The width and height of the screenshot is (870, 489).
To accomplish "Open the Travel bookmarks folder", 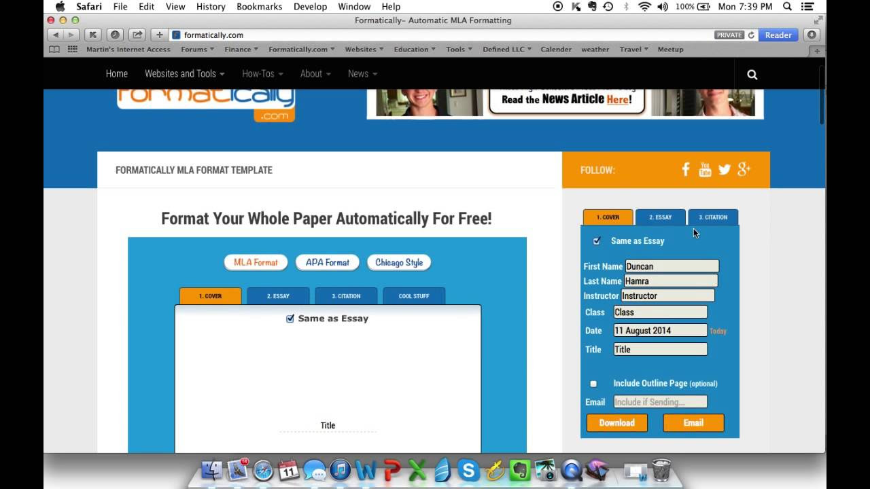I will coord(633,50).
